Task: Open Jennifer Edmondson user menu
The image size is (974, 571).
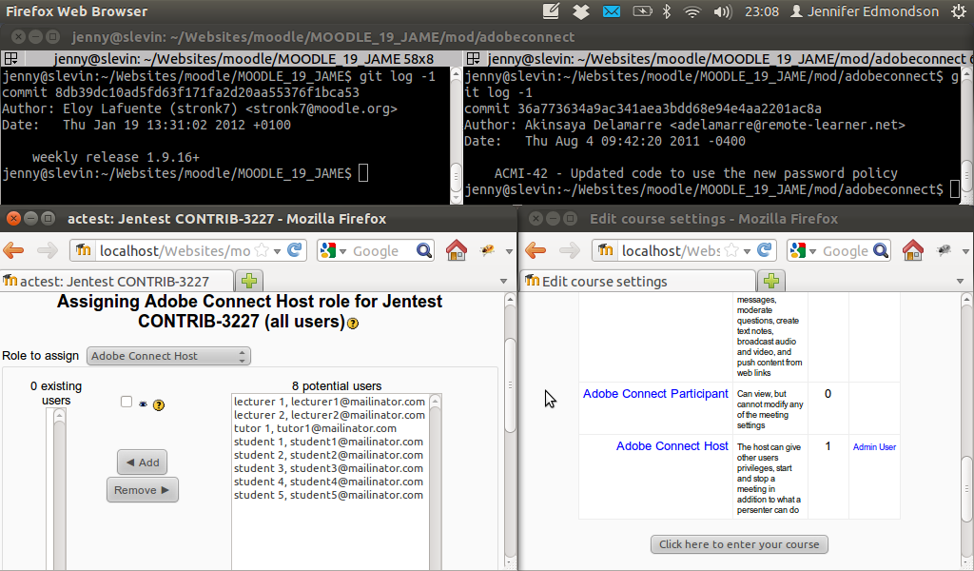Action: point(864,11)
